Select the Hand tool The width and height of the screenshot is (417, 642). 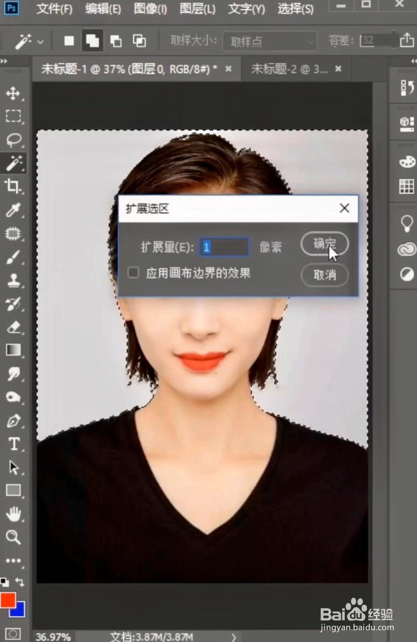click(x=14, y=514)
